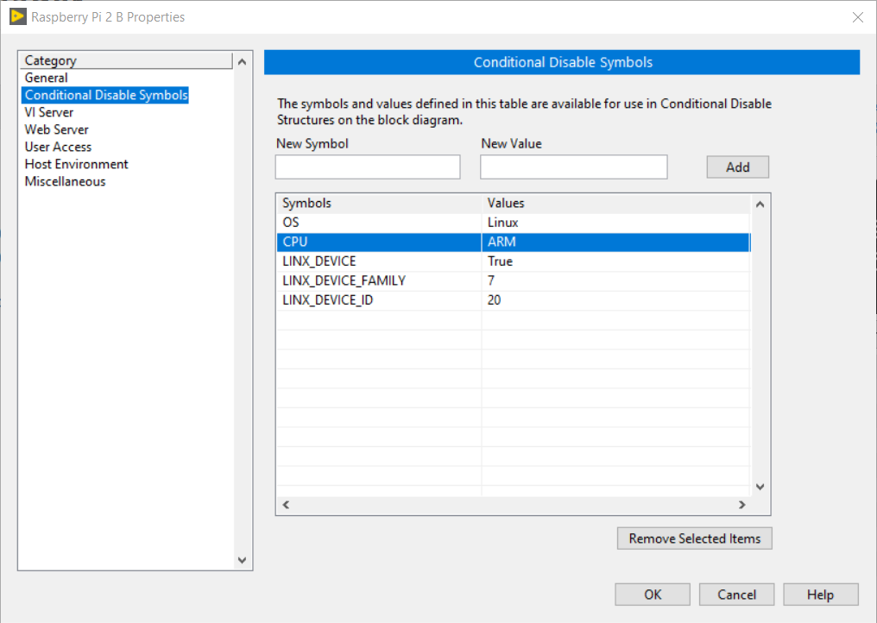877x623 pixels.
Task: Open the Miscellaneous category
Action: point(65,182)
